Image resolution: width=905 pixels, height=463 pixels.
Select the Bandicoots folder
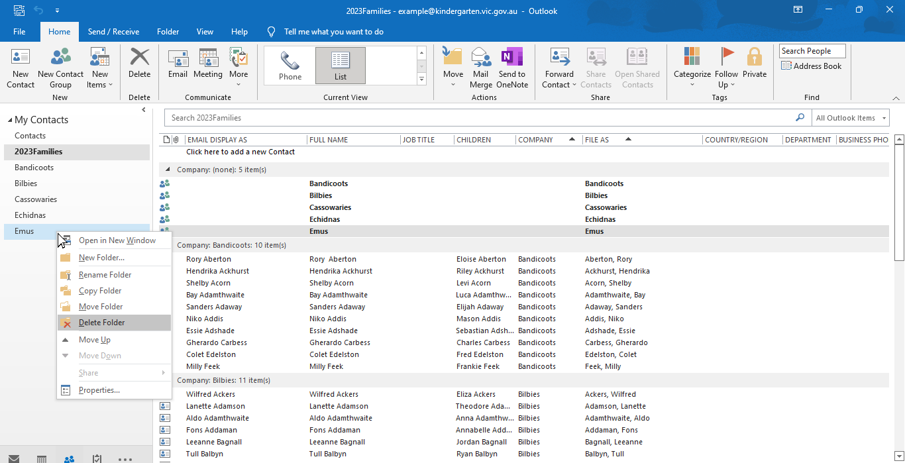pyautogui.click(x=77, y=168)
